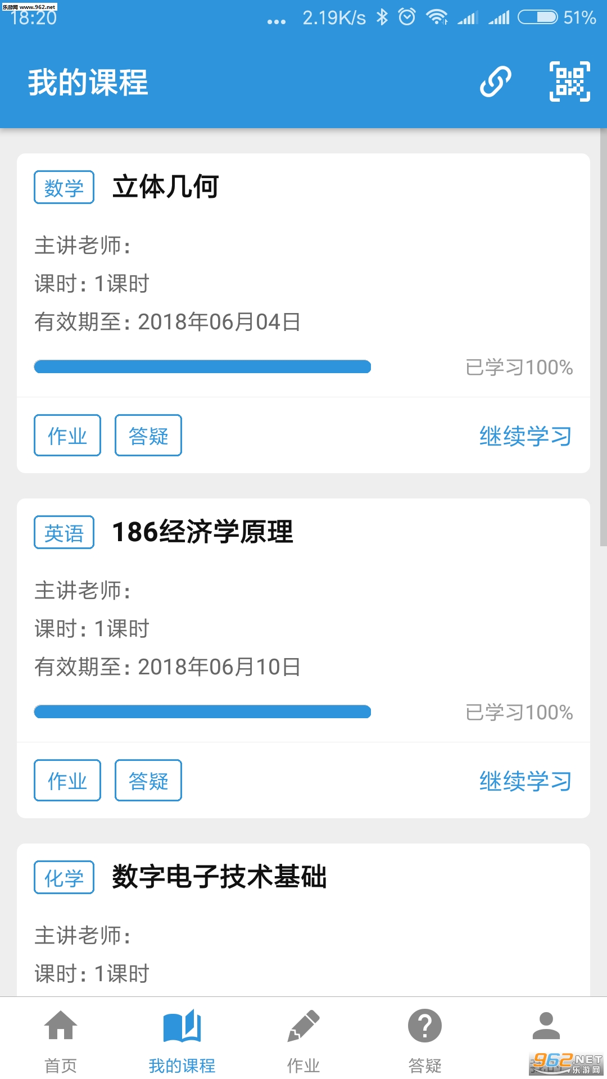Viewport: 607px width, 1079px height.
Task: Go to the 首页 home tab
Action: 61,1039
